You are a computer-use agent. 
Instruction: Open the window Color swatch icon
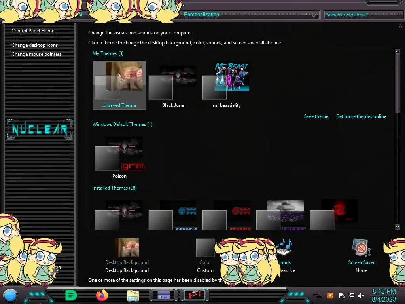205,248
